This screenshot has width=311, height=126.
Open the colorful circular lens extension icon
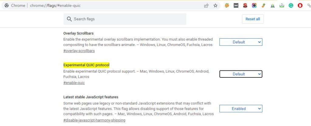click(254, 5)
